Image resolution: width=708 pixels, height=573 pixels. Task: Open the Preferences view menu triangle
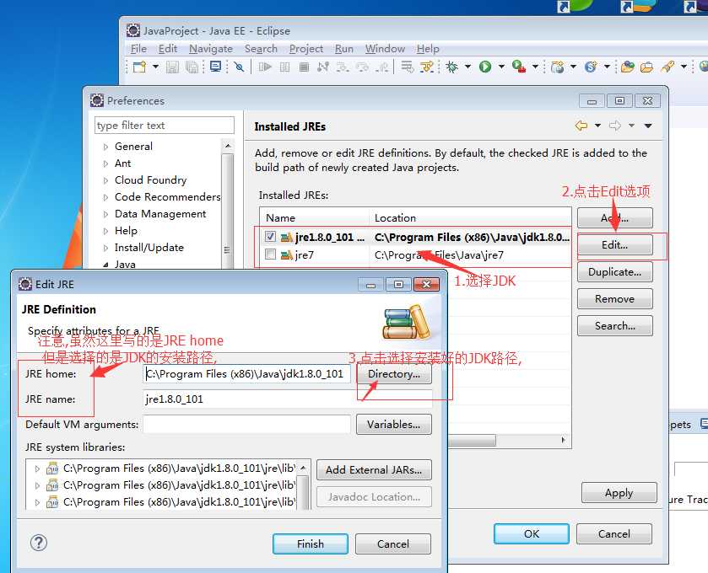click(x=648, y=126)
